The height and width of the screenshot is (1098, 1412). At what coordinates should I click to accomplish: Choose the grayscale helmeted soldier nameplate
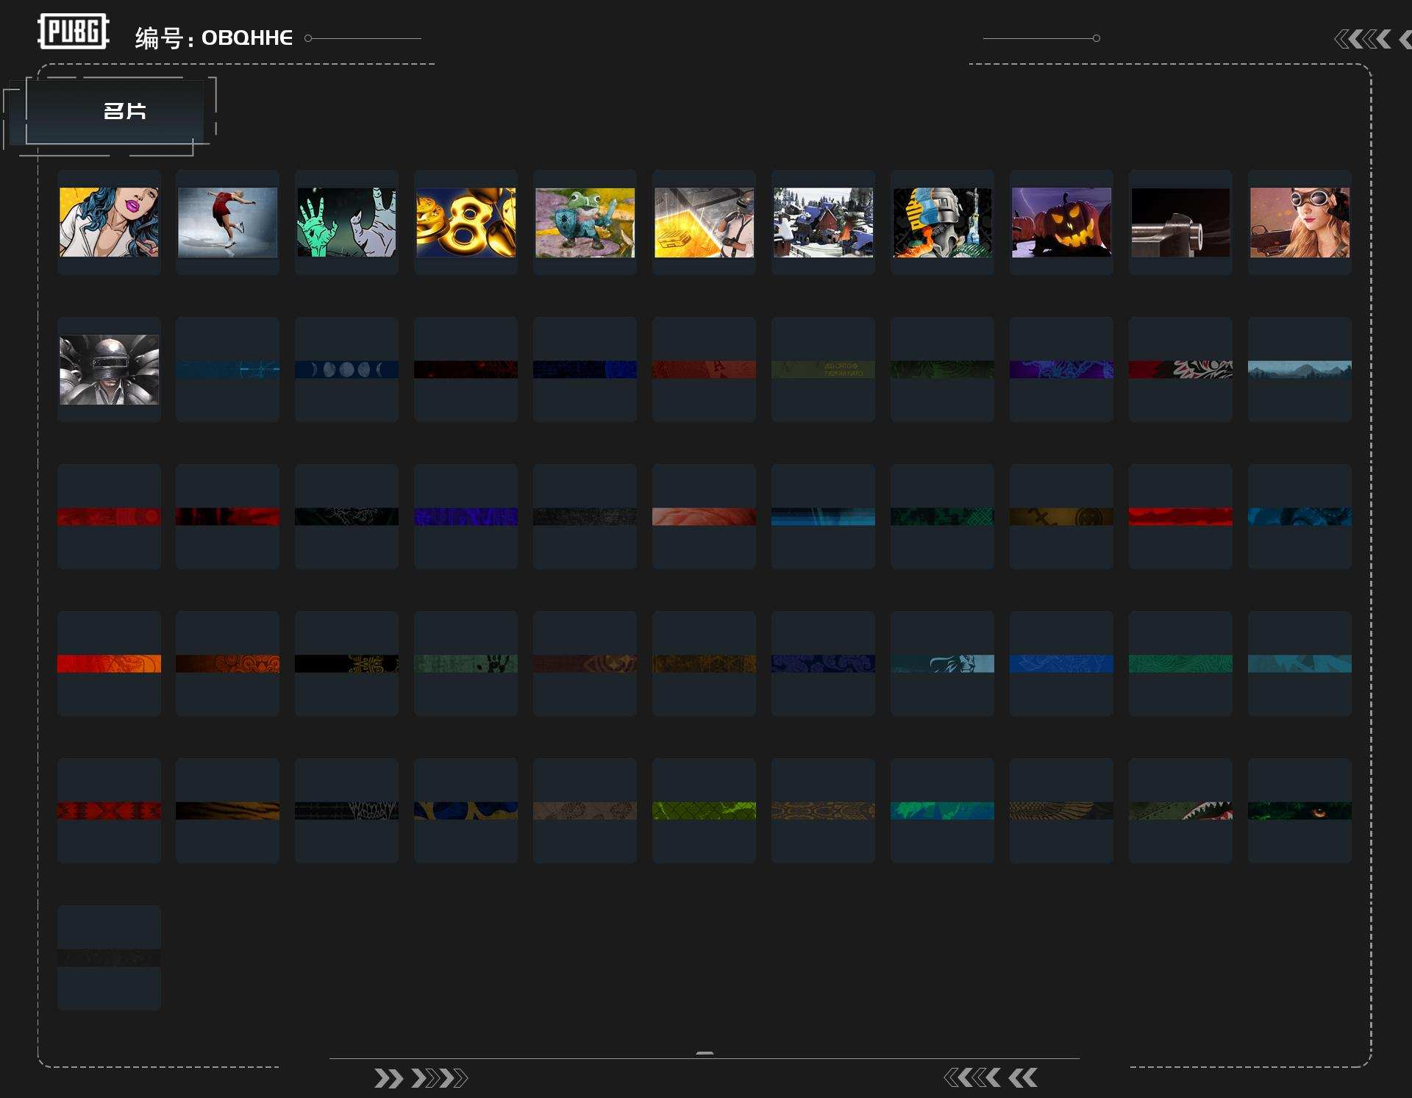pyautogui.click(x=109, y=369)
